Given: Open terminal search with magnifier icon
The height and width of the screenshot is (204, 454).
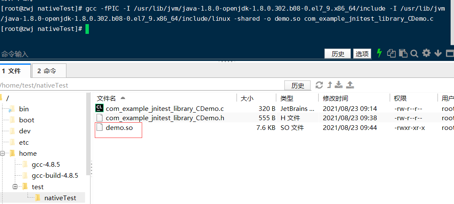Looking at the screenshot, I should [x=414, y=54].
